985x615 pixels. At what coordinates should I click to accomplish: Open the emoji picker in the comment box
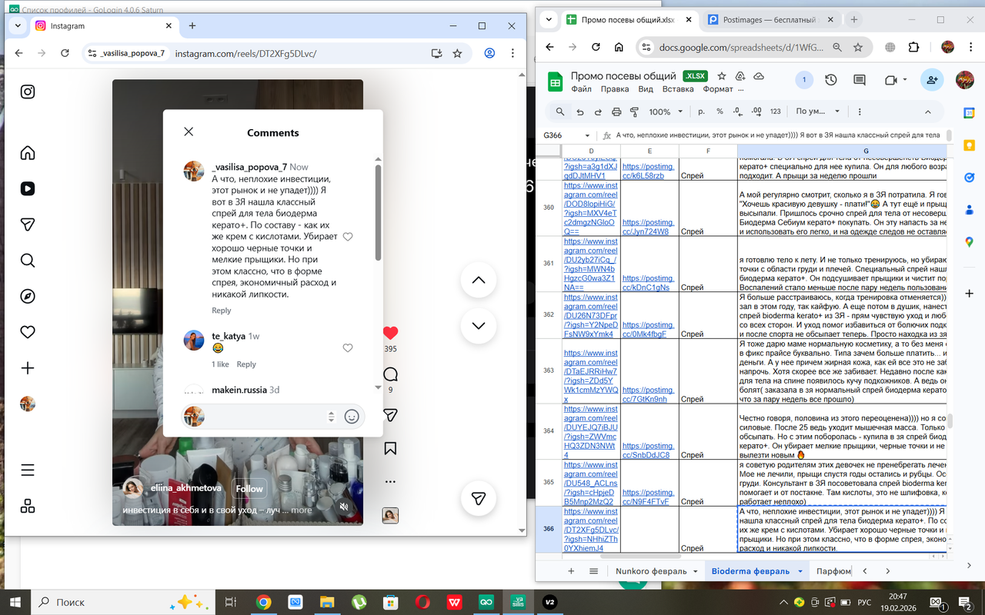click(x=352, y=417)
